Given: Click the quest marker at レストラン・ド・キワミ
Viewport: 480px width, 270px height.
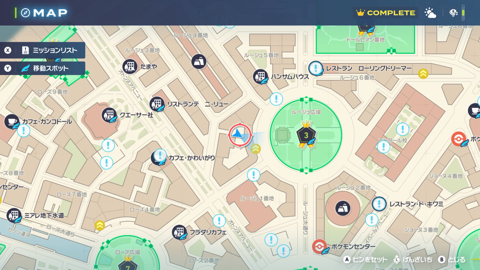Looking at the screenshot, I should click(379, 204).
